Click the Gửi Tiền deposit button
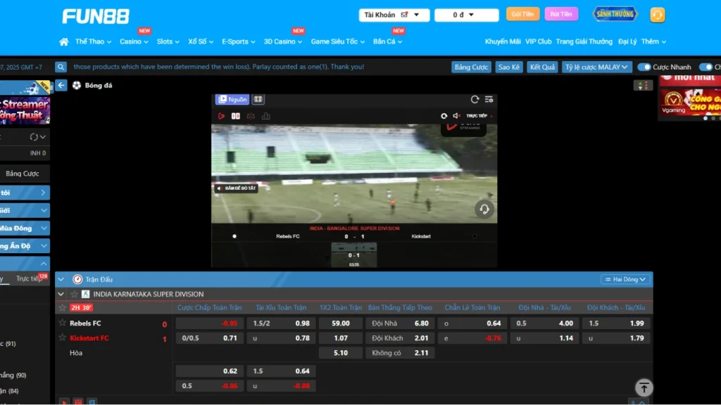This screenshot has width=721, height=405. click(x=522, y=13)
